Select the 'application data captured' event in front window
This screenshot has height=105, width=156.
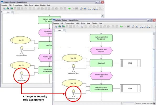(101, 51)
